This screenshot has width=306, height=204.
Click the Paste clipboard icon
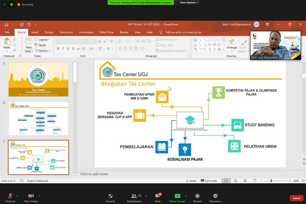7,42
